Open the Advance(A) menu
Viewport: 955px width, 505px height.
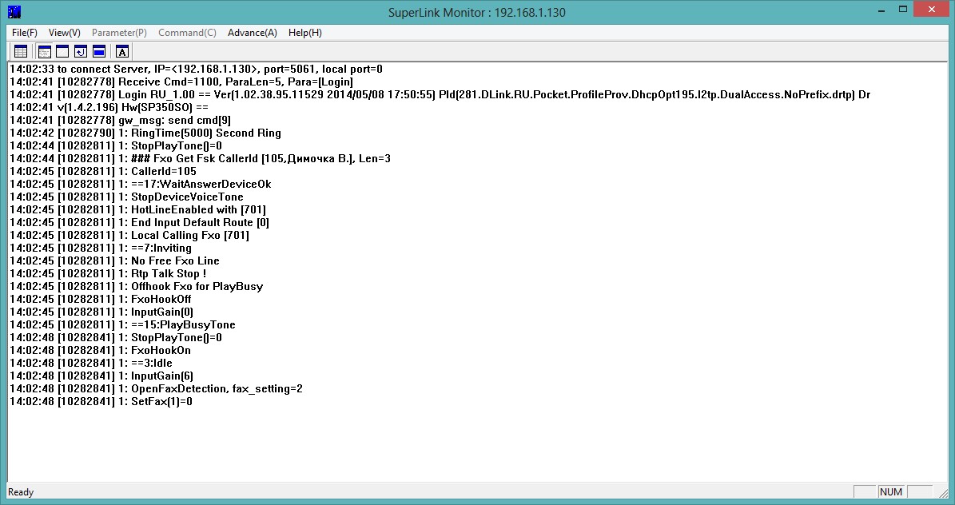coord(253,32)
